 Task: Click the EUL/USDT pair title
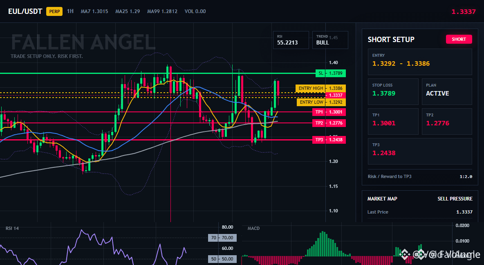pyautogui.click(x=25, y=11)
